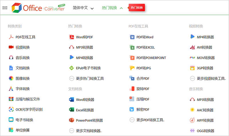Viewport: 229px width, 136px height.
Task: Click the letter A icon for 字体转换
Action: (11, 89)
